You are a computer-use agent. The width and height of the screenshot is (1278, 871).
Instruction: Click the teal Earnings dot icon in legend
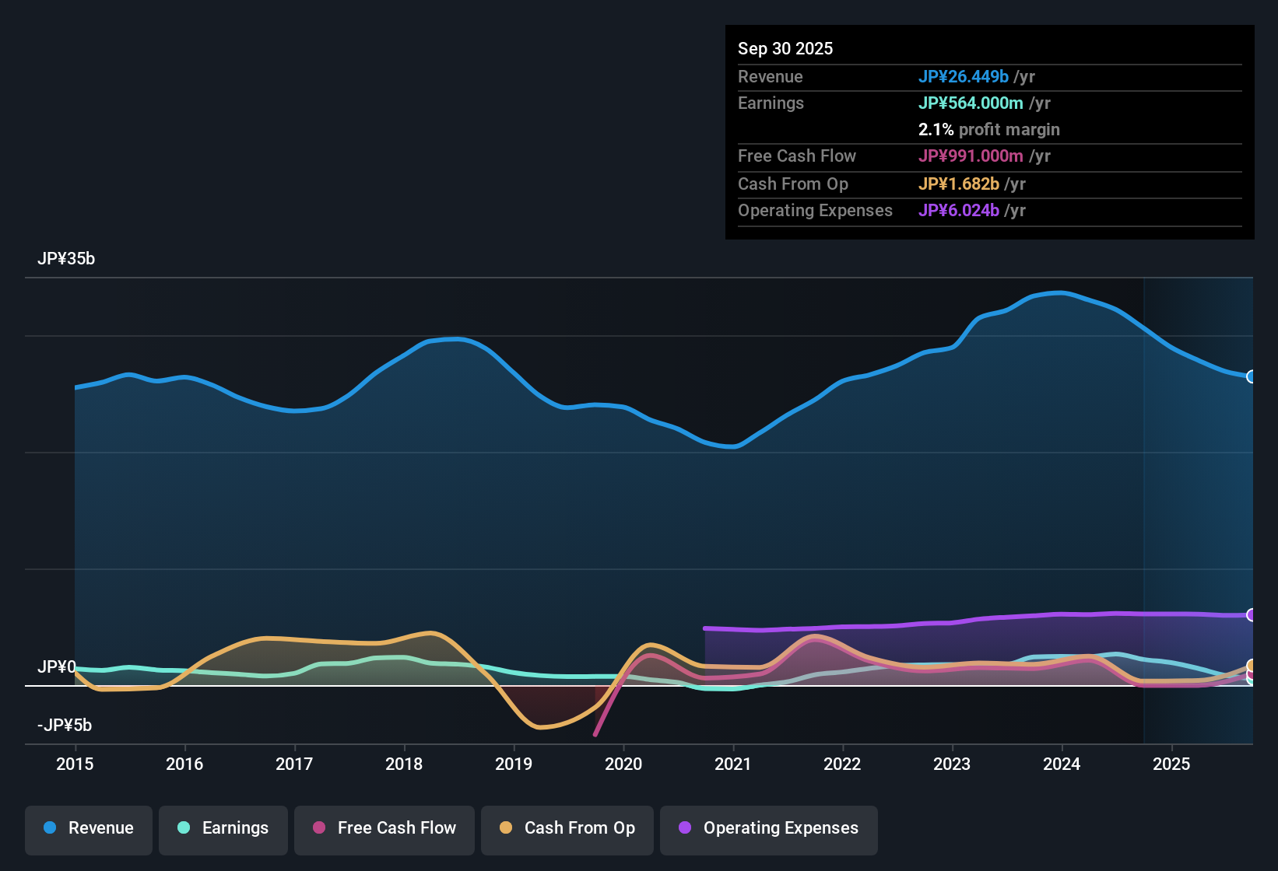pyautogui.click(x=184, y=828)
